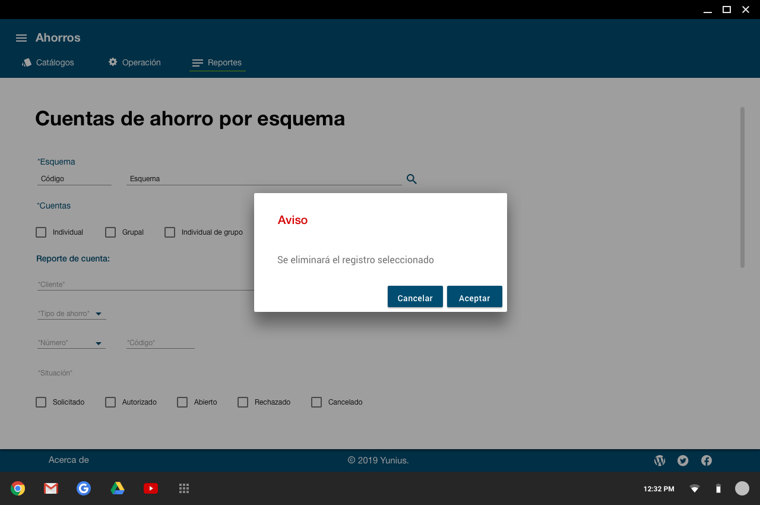Open the Operación menu
Image resolution: width=760 pixels, height=505 pixels.
point(134,62)
